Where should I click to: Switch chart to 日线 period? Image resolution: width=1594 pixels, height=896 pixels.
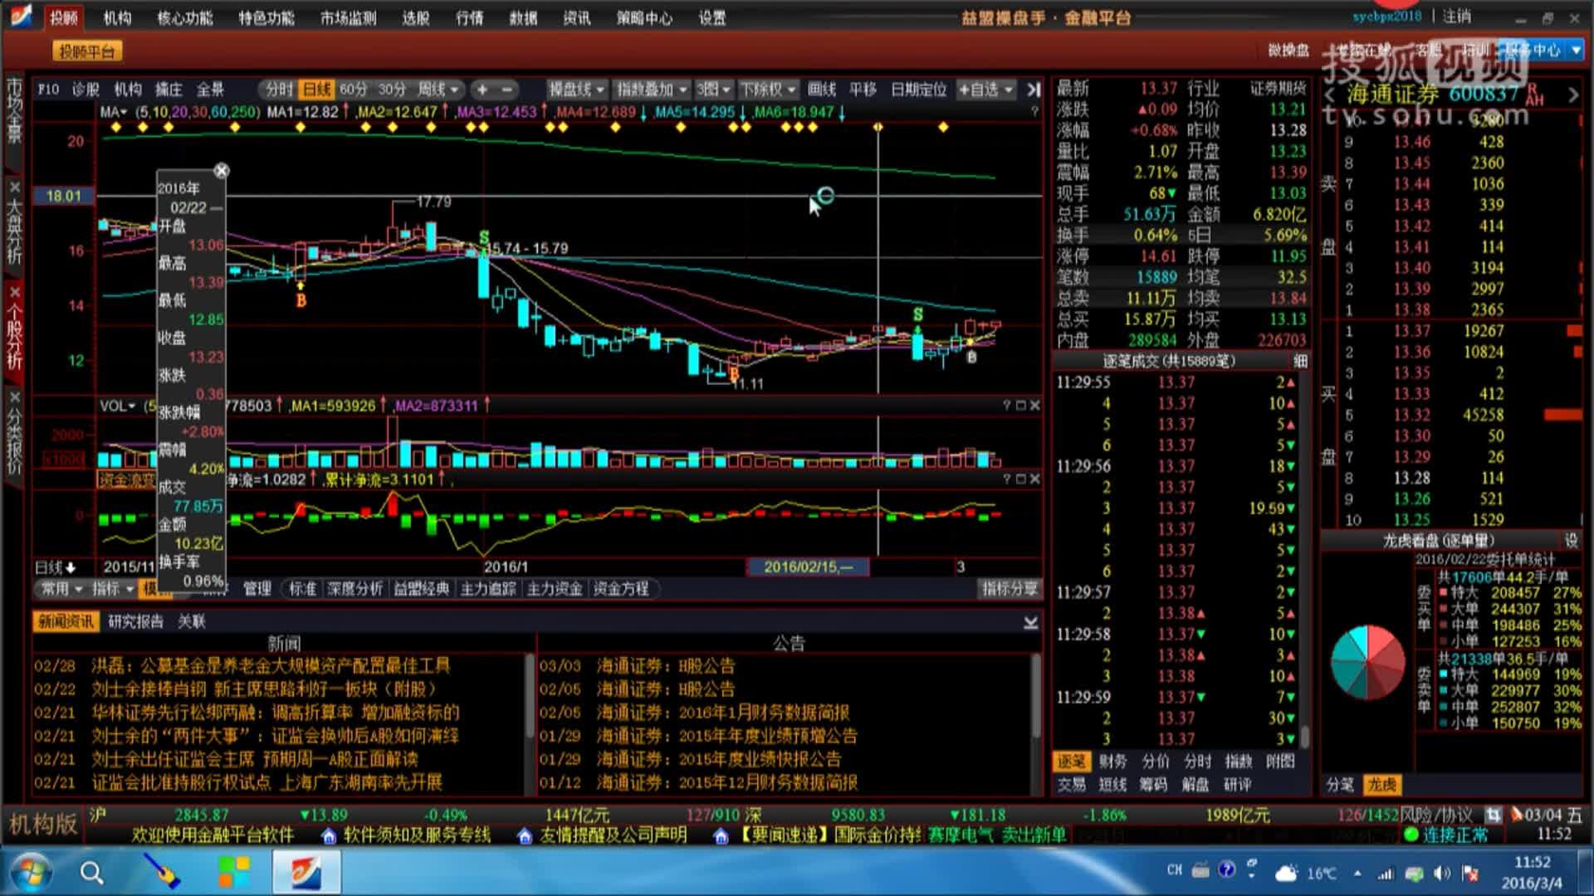click(x=316, y=90)
